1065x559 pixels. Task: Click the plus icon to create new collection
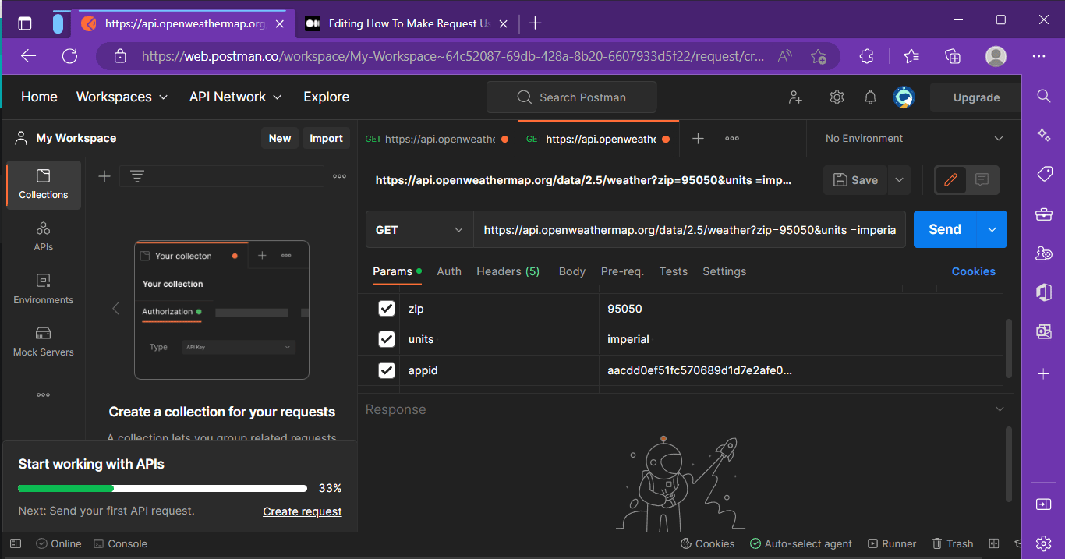(104, 176)
